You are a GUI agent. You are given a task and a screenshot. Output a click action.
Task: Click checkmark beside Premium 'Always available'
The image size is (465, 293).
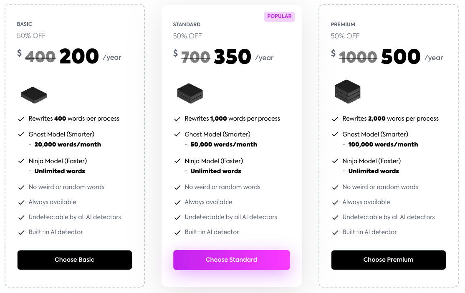click(335, 202)
